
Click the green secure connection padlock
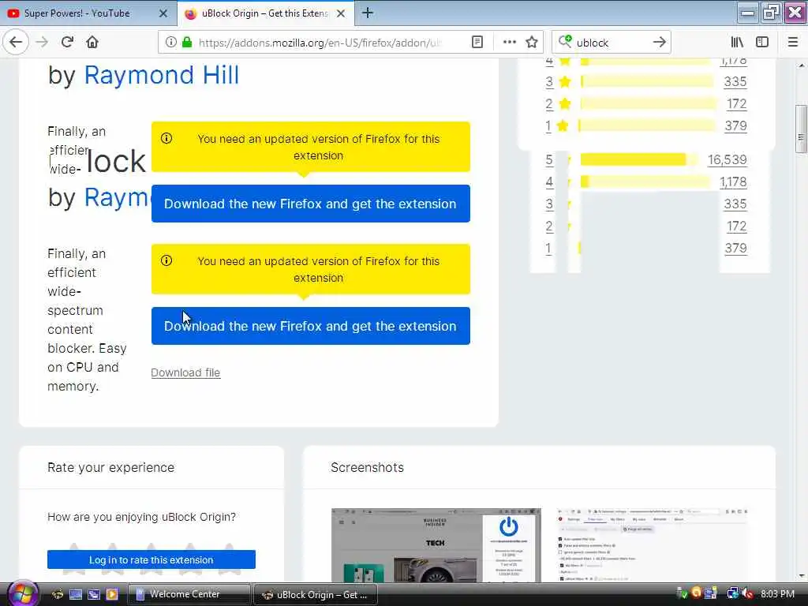click(x=187, y=43)
